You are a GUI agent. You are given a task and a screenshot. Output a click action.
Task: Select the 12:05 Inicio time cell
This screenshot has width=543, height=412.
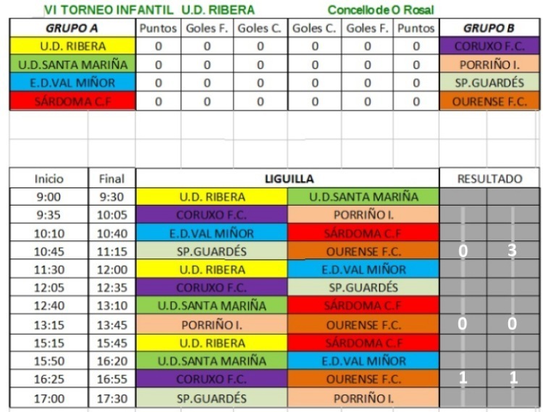(49, 287)
